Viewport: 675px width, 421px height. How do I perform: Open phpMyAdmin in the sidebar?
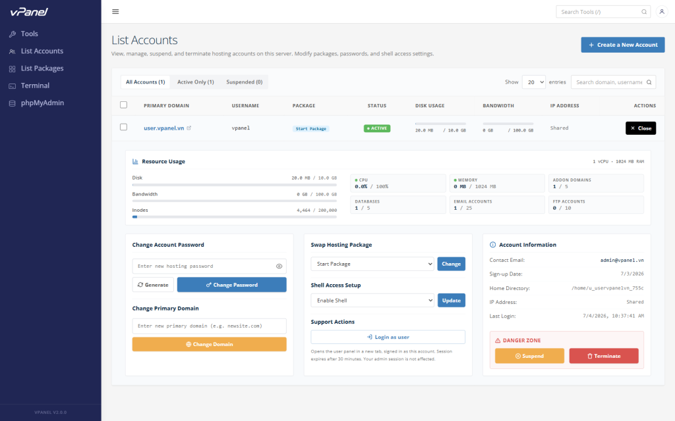pos(42,103)
